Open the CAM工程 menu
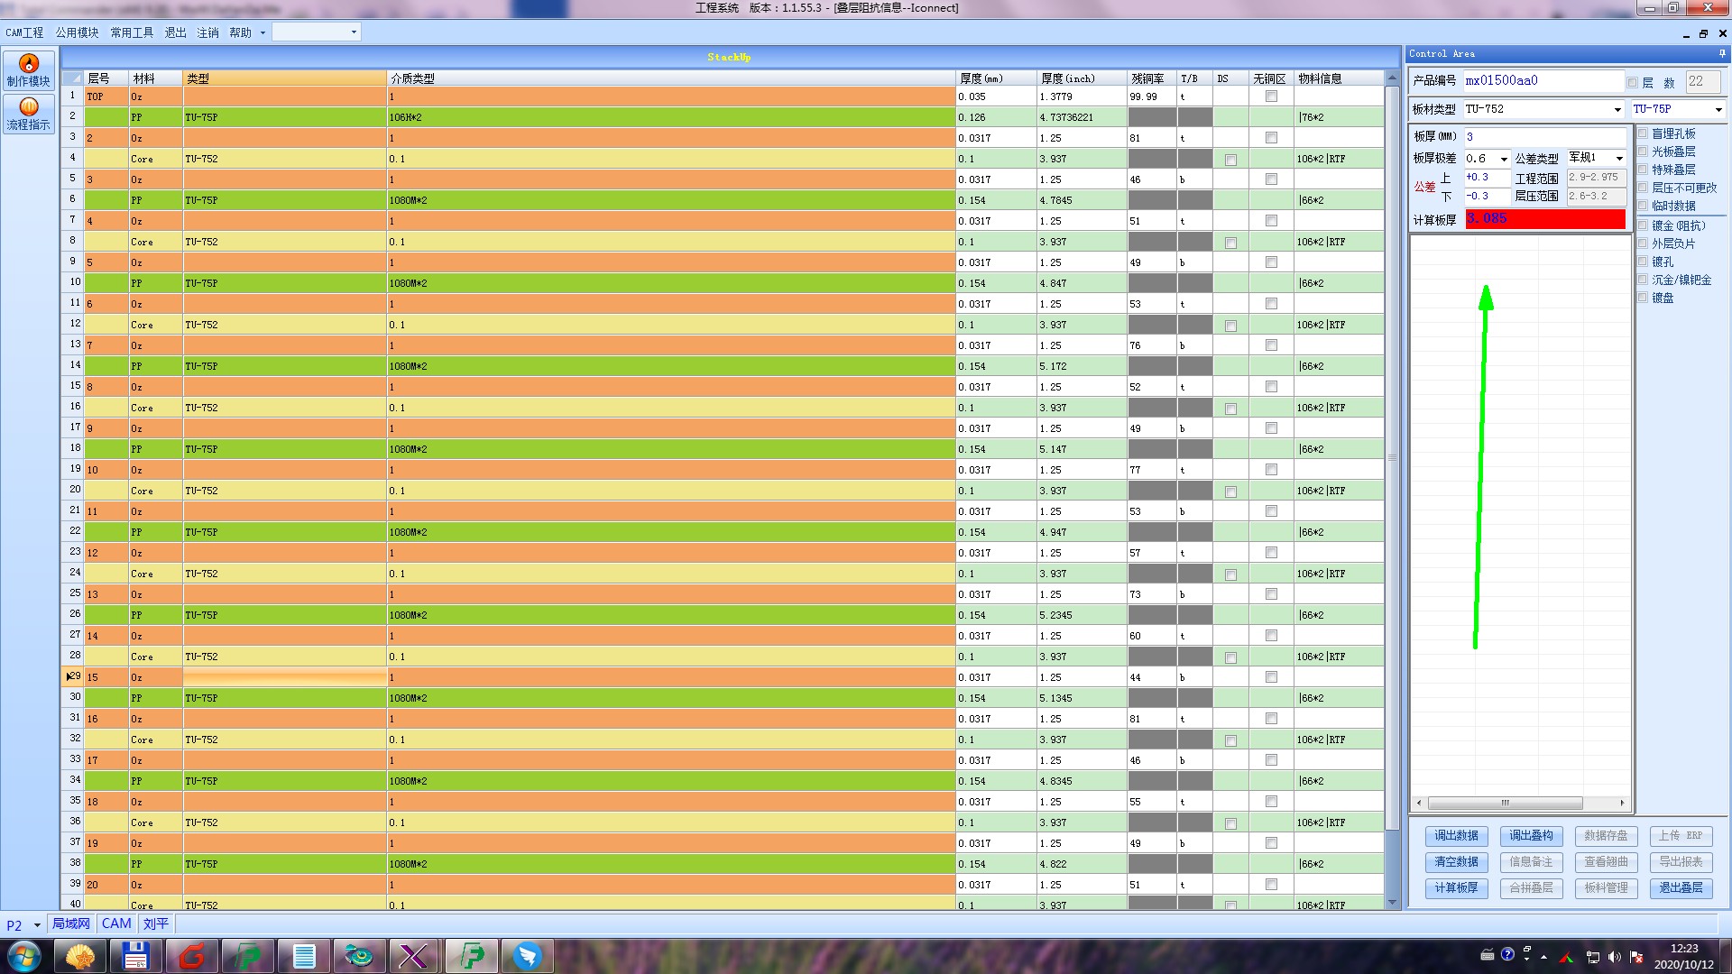Screen dimensions: 1732x974 pyautogui.click(x=24, y=32)
